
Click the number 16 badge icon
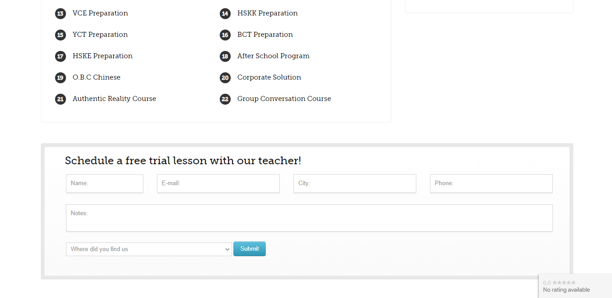(x=225, y=35)
